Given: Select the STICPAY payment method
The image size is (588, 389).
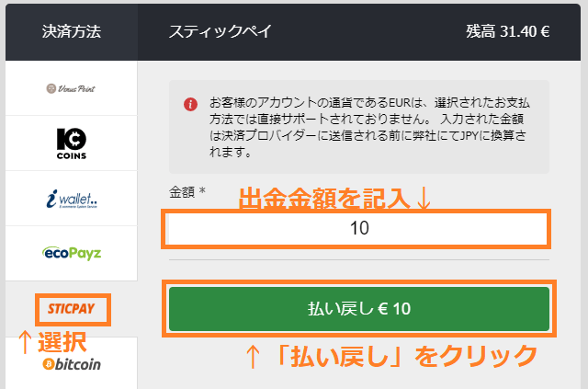Looking at the screenshot, I should (73, 307).
